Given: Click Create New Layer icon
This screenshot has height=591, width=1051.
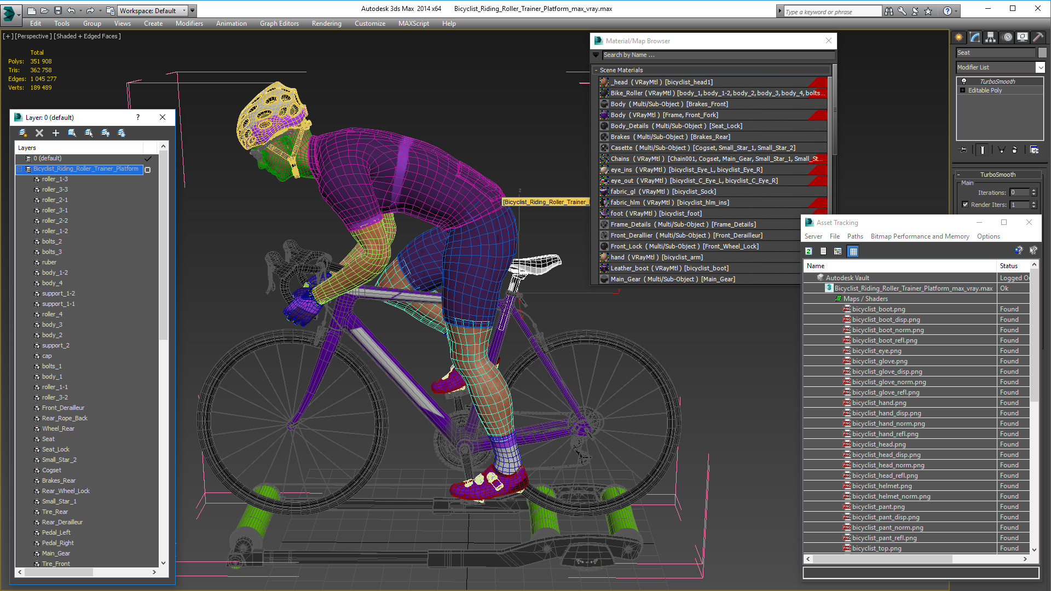Looking at the screenshot, I should [23, 133].
